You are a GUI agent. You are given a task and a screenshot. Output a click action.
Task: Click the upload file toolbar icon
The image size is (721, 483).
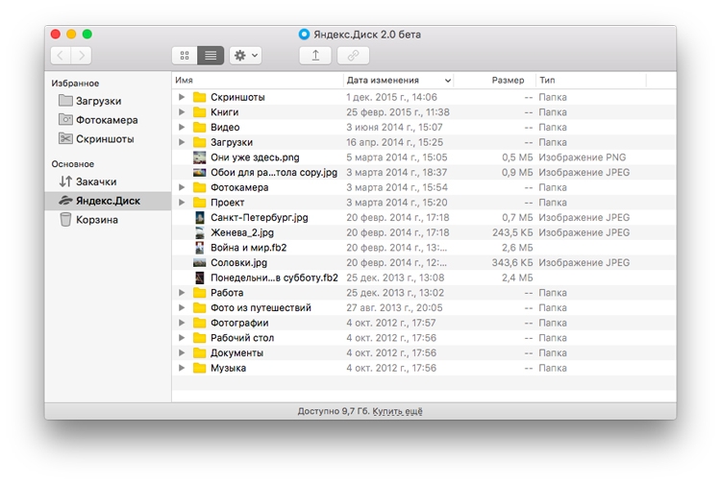pyautogui.click(x=316, y=56)
